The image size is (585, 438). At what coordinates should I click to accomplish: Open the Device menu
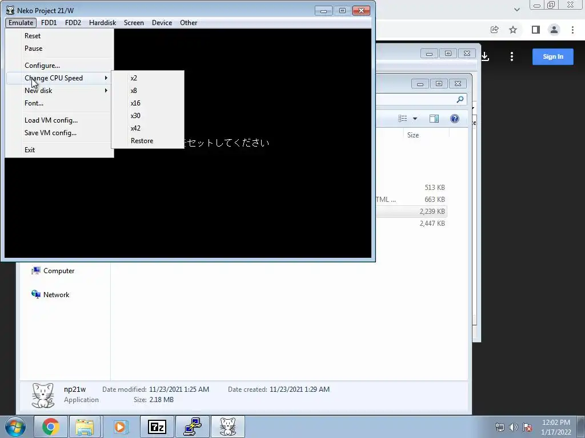coord(162,23)
